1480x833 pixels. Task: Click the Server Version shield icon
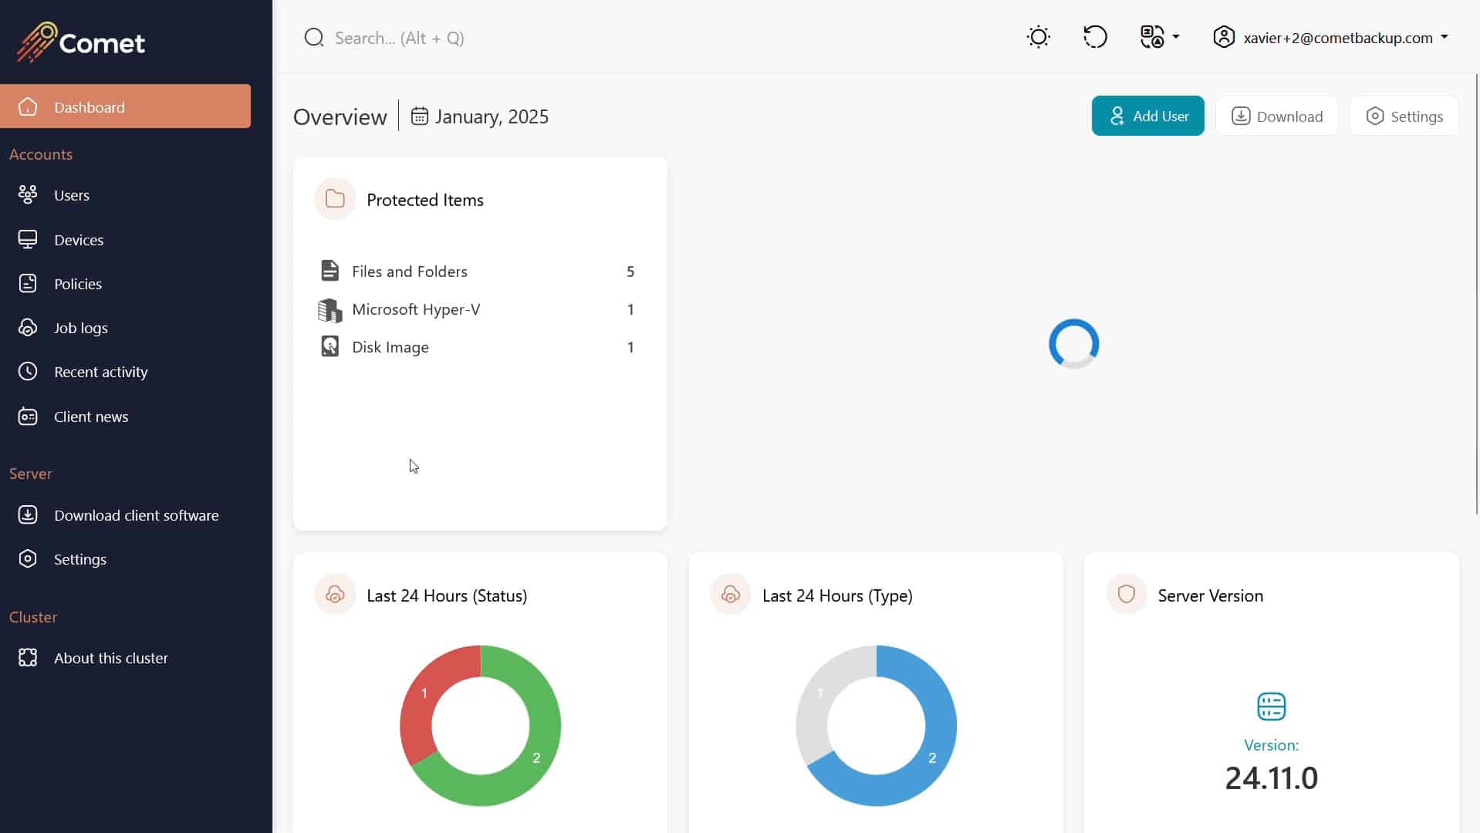tap(1126, 595)
